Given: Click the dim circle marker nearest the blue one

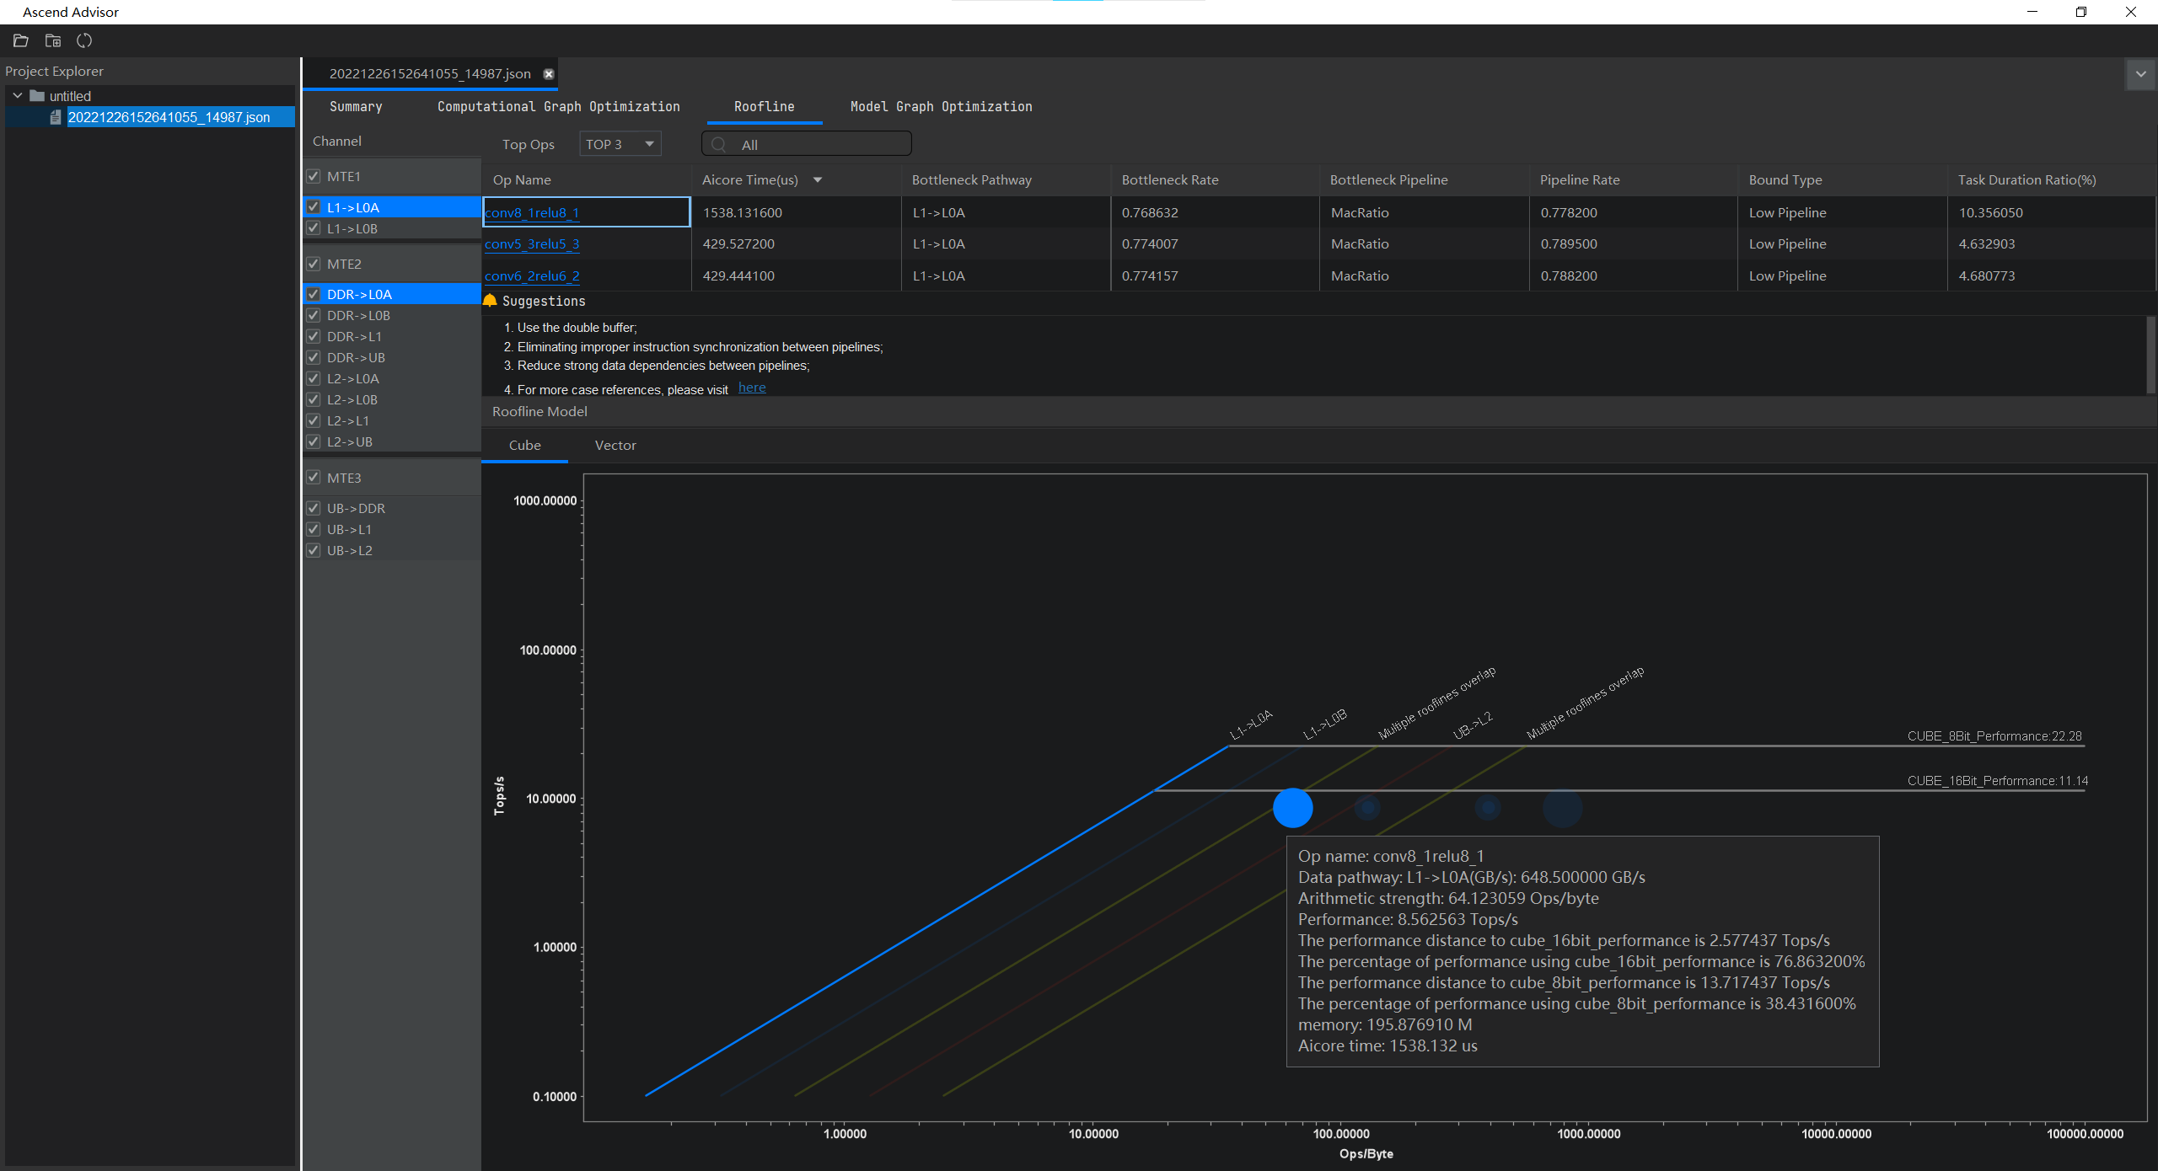Looking at the screenshot, I should pyautogui.click(x=1366, y=808).
